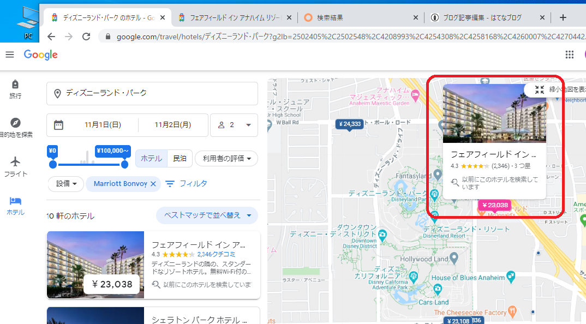This screenshot has height=324, width=586.
Task: Open the シェラトン パーク ホテル listing title
Action: pyautogui.click(x=199, y=320)
